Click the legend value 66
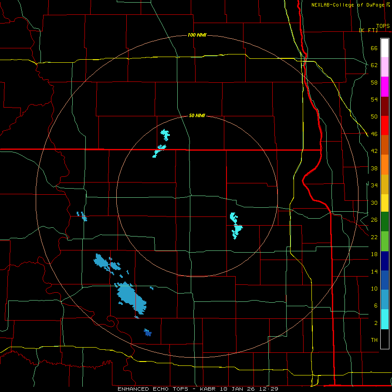The width and height of the screenshot is (392, 392). (x=374, y=48)
